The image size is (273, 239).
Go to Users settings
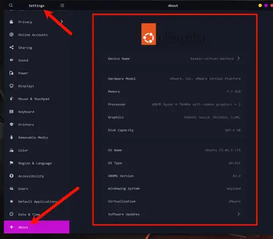click(x=36, y=189)
